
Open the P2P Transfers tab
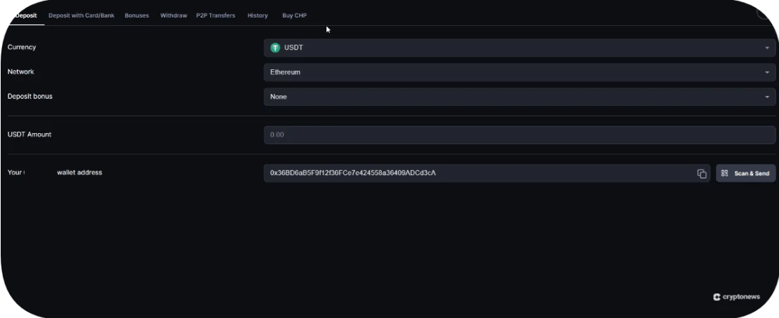pos(216,15)
